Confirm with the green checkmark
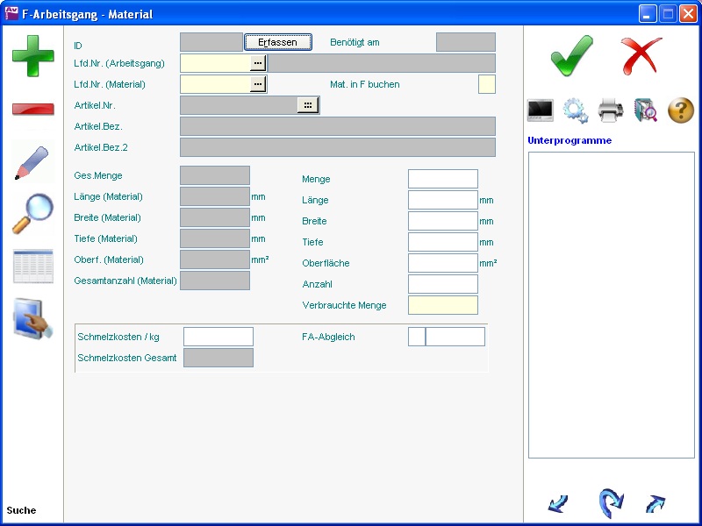Viewport: 702px width, 526px height. [571, 56]
